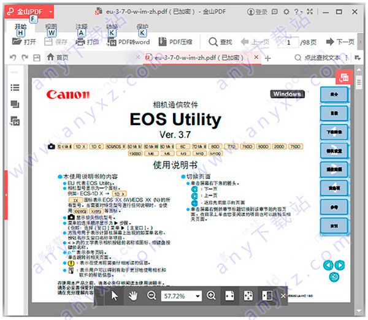Click the Windows label in document

(x=287, y=94)
